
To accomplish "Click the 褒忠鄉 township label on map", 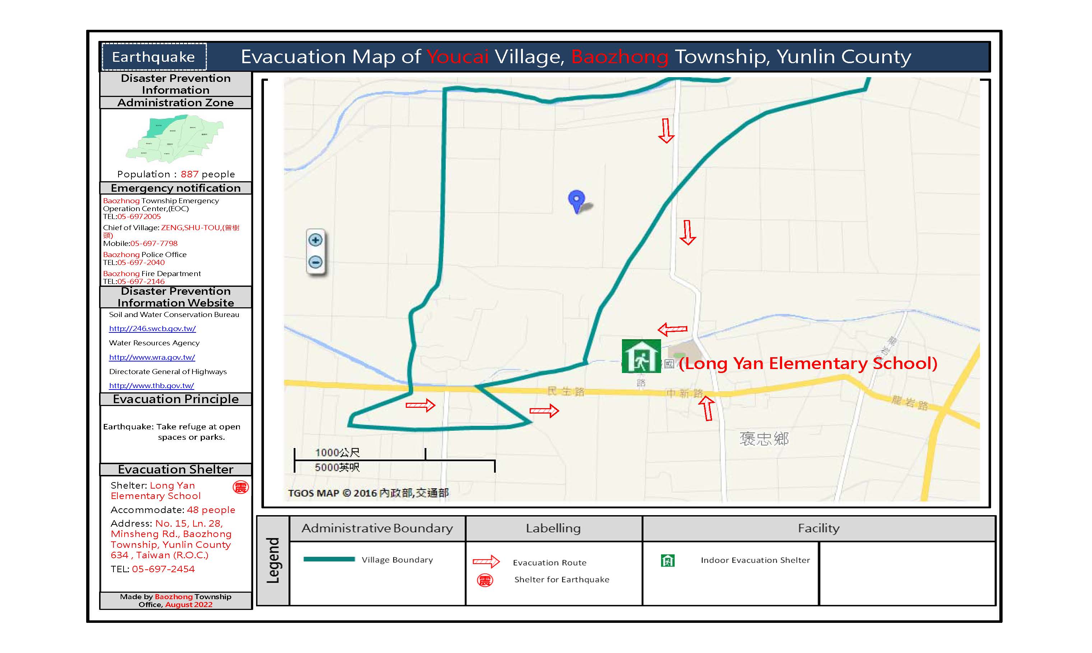I will (764, 439).
